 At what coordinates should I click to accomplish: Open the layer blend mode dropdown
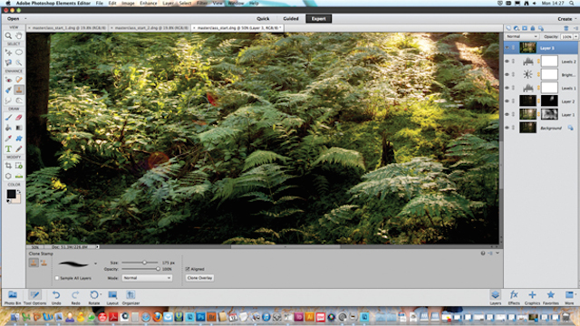[x=522, y=36]
